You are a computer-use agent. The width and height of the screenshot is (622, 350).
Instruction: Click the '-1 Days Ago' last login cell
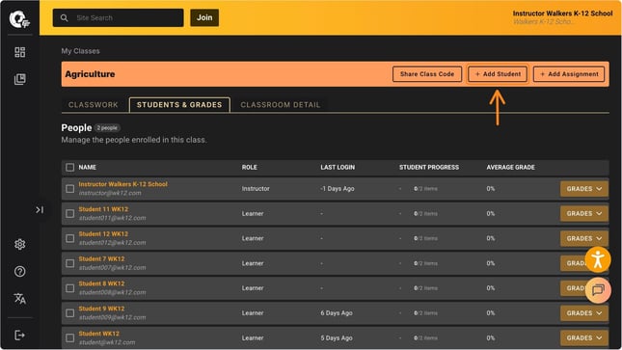tap(338, 189)
